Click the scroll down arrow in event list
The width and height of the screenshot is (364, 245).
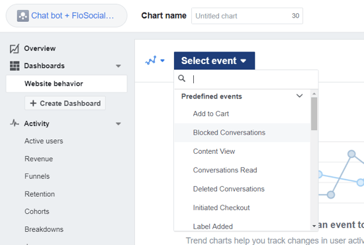coord(314,226)
